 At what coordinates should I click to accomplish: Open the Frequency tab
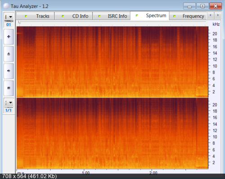(x=188, y=16)
